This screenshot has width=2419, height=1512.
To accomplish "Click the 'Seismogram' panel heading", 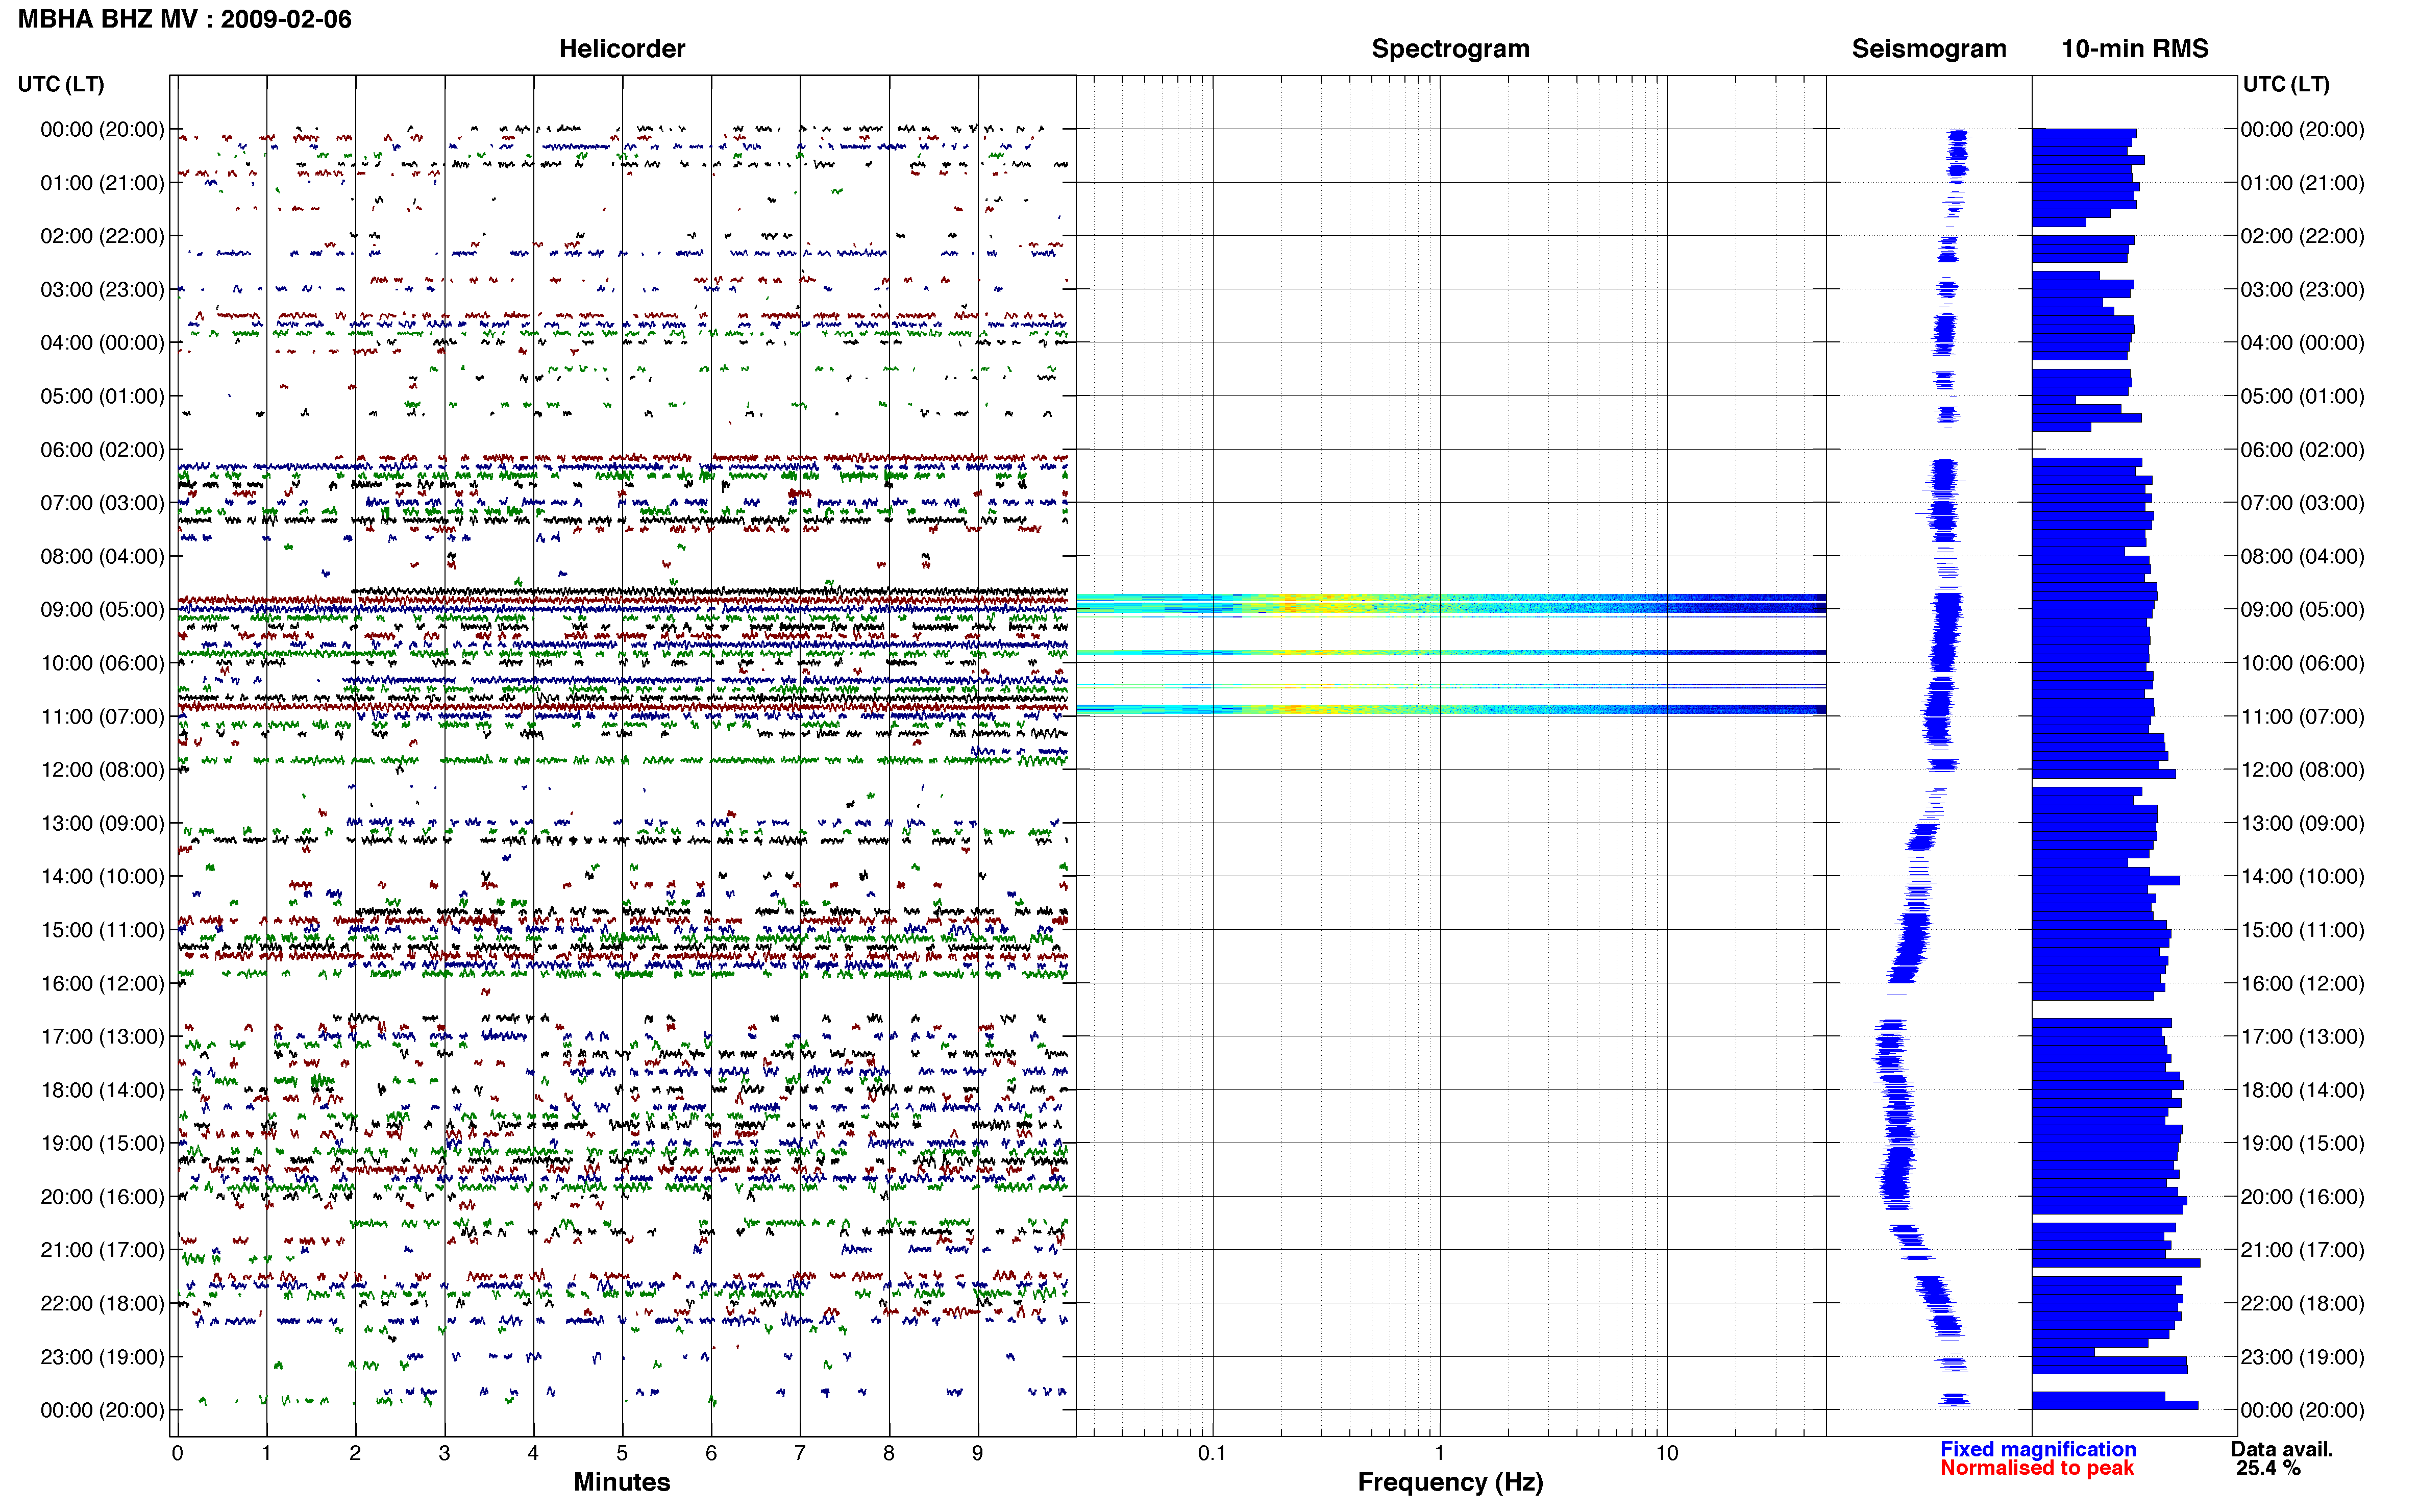I will [1929, 48].
